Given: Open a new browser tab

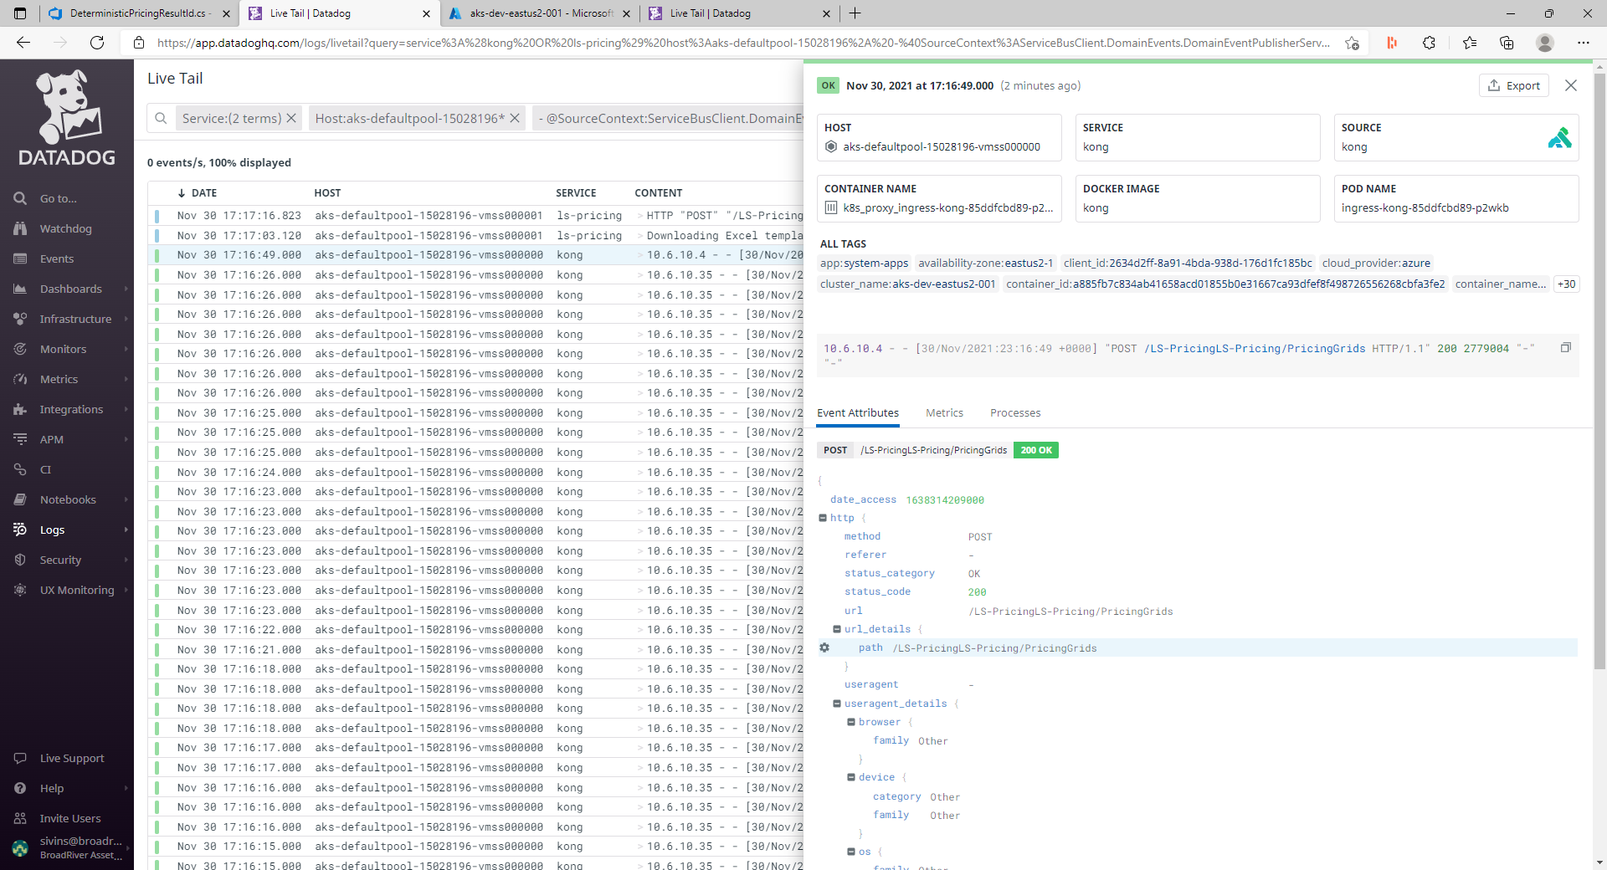Looking at the screenshot, I should tap(855, 13).
